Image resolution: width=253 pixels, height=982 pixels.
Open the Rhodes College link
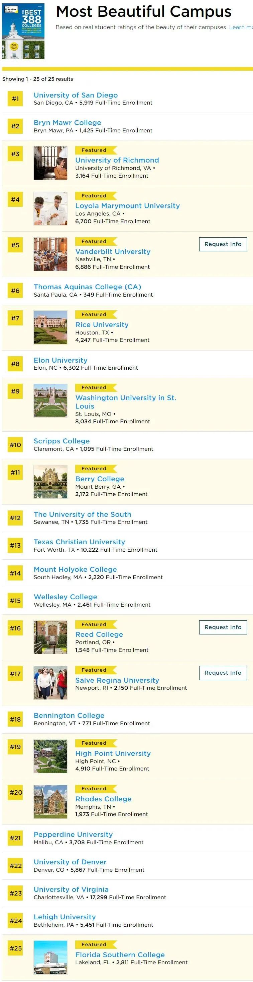tap(103, 799)
